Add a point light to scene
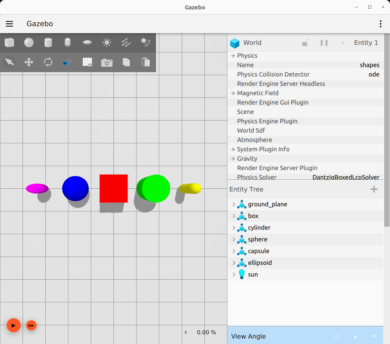This screenshot has height=344, width=390. click(x=107, y=43)
